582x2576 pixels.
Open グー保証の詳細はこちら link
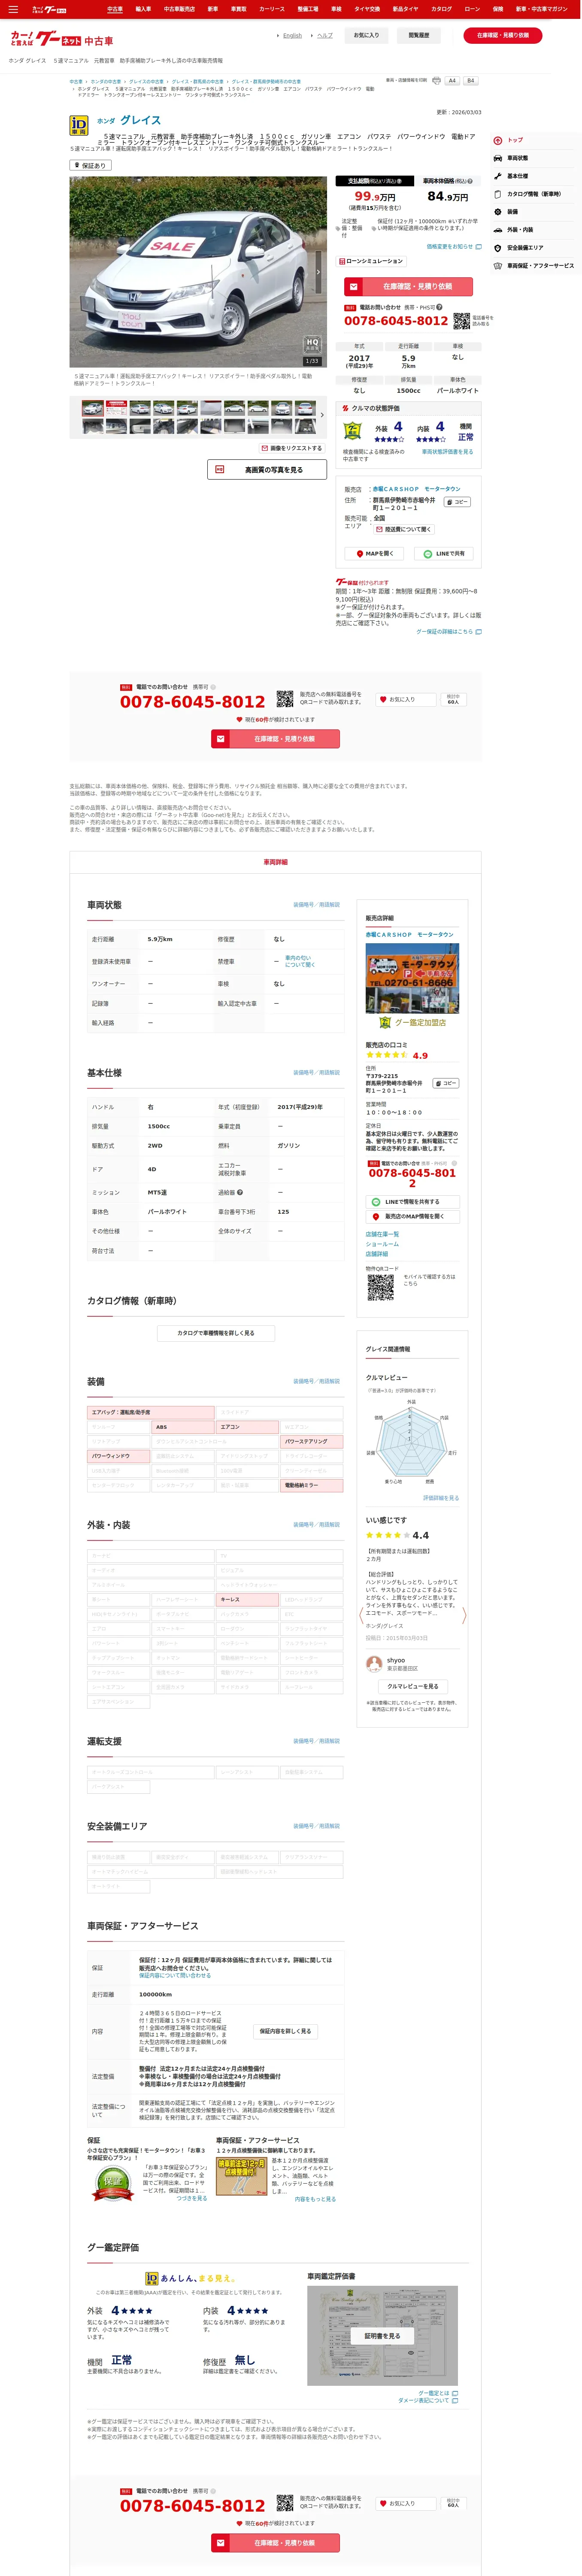(x=448, y=632)
